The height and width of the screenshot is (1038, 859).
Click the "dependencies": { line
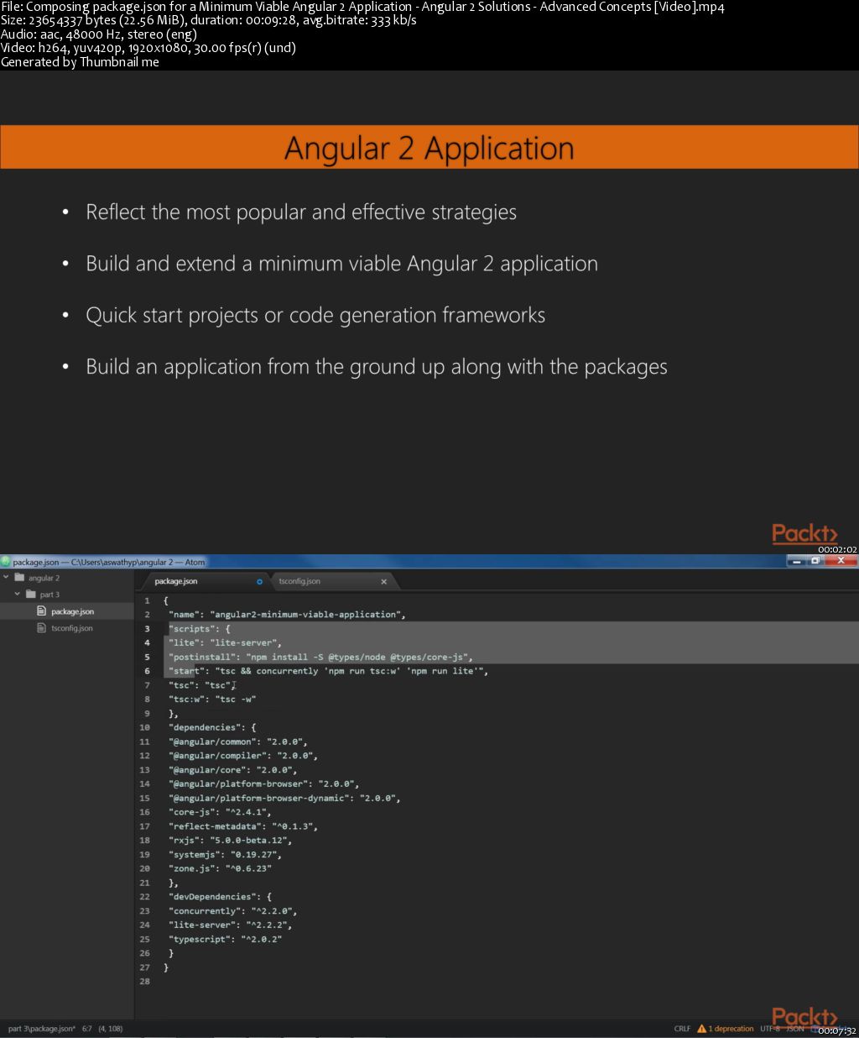(x=212, y=727)
